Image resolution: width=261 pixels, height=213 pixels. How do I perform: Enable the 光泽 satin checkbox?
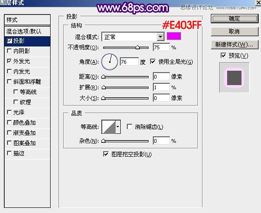coord(9,113)
